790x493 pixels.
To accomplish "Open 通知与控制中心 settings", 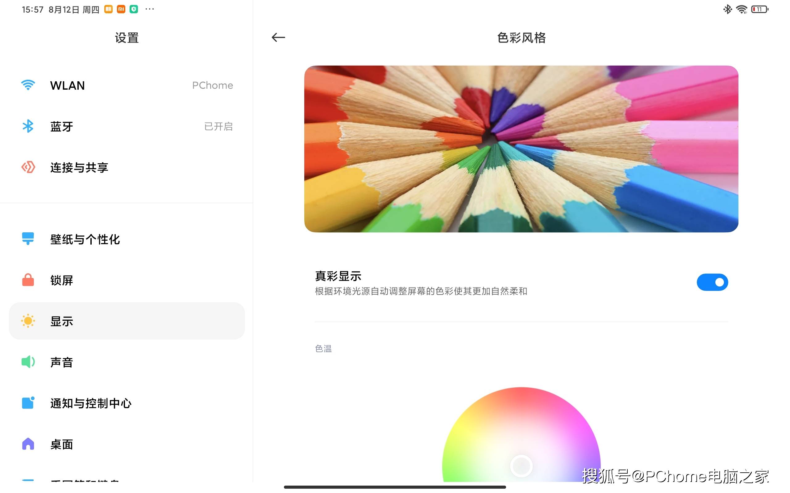I will (x=127, y=403).
